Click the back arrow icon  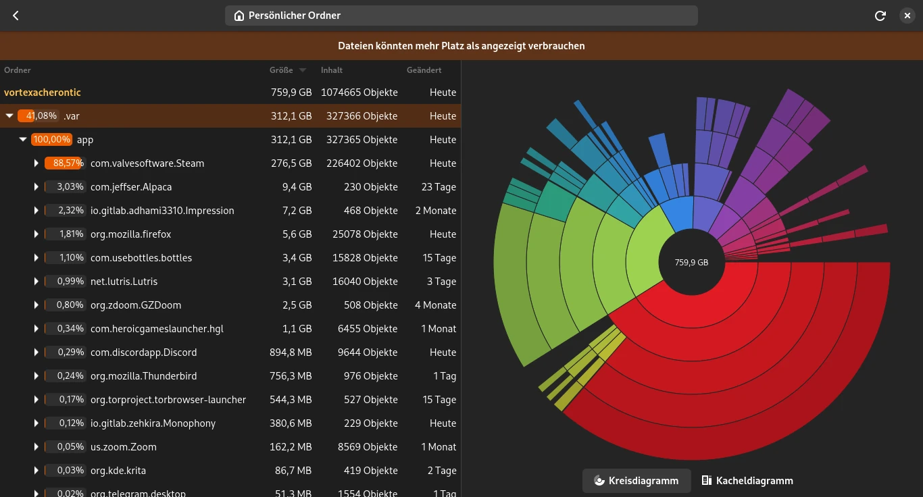tap(16, 16)
